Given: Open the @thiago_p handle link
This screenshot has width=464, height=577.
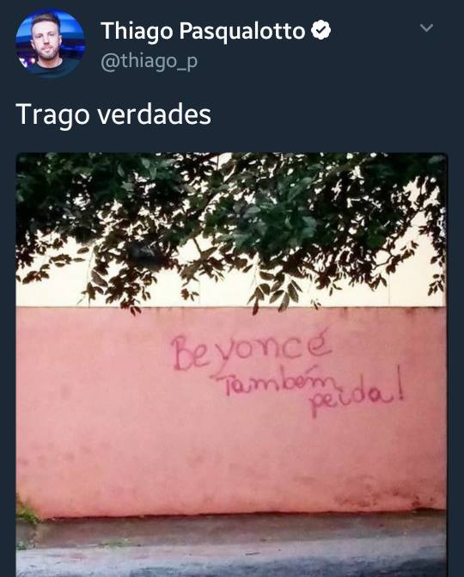Looking at the screenshot, I should click(150, 61).
